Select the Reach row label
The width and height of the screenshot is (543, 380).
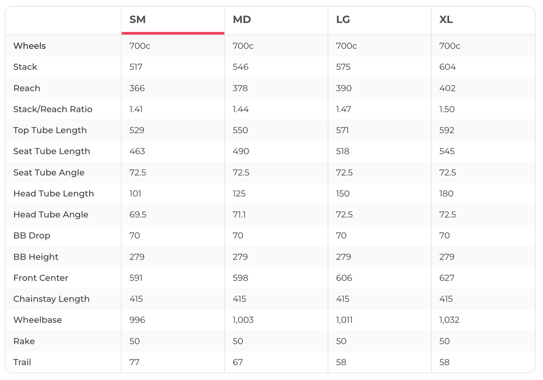point(27,88)
